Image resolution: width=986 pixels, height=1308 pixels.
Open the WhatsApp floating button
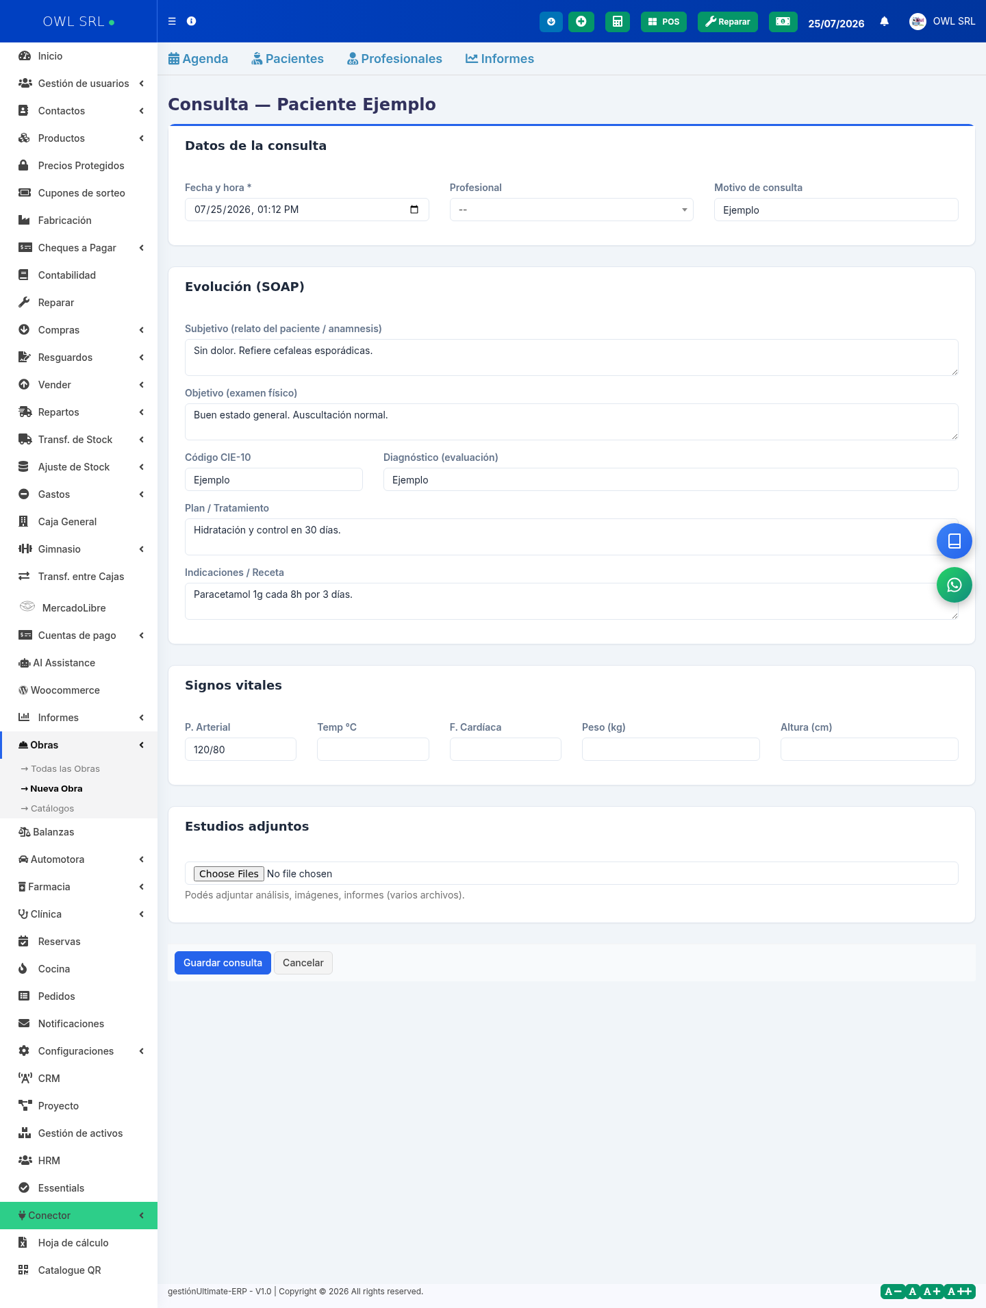tap(954, 585)
